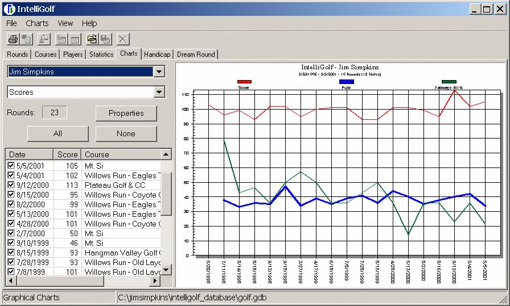Click the 8/15/1999 date in rounds list
The width and height of the screenshot is (510, 306).
click(x=32, y=253)
